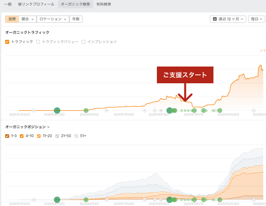Click the 年数 button
The height and width of the screenshot is (206, 266).
[x=76, y=19]
